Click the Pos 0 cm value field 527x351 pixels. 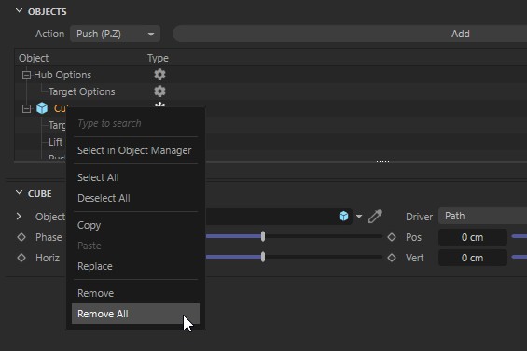[473, 237]
